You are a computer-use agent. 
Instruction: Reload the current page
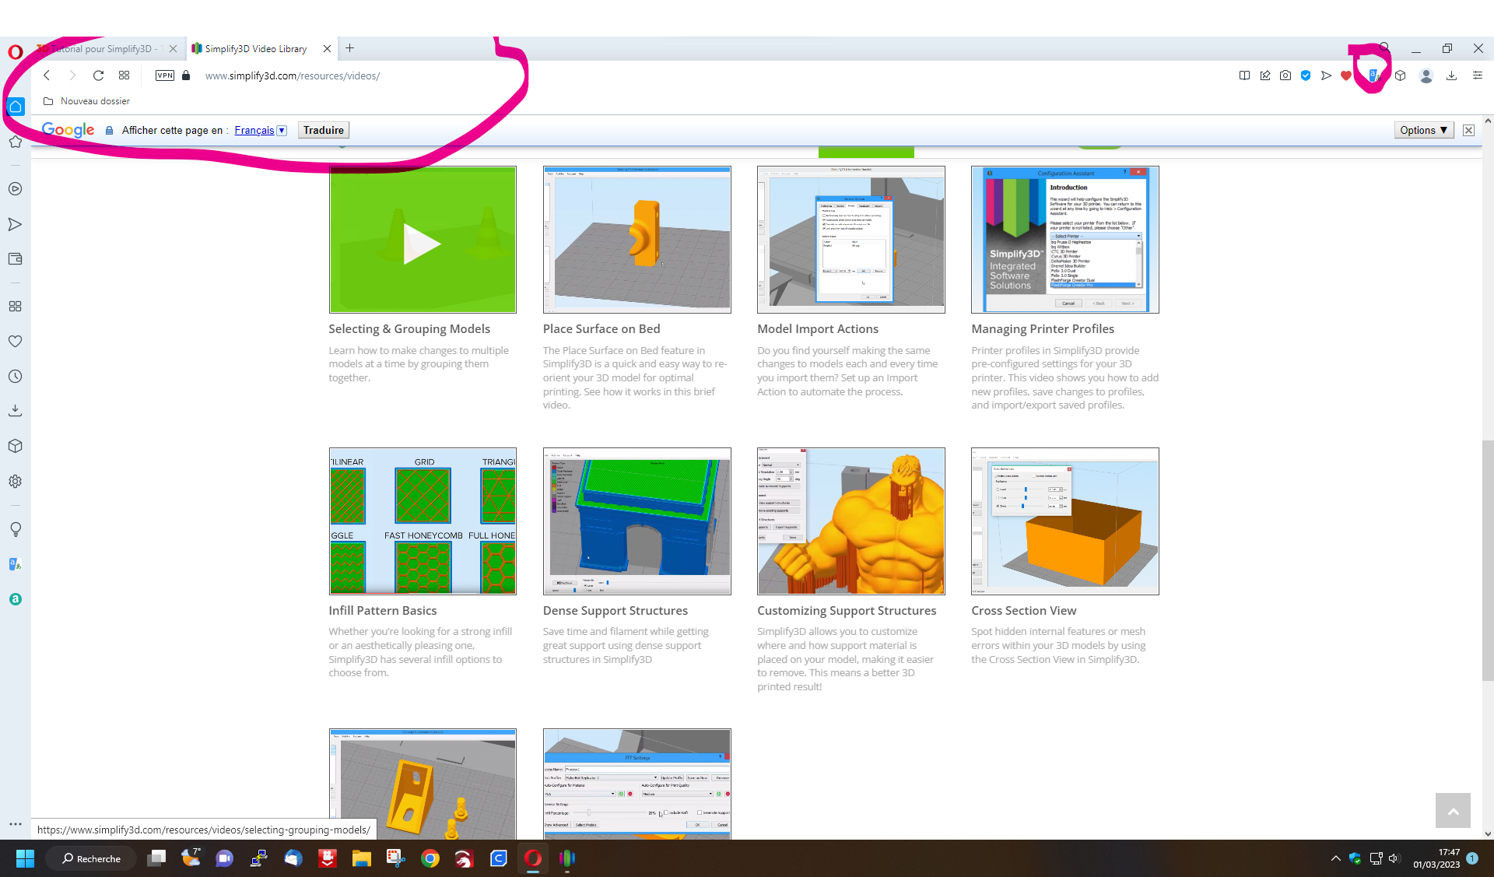tap(98, 75)
